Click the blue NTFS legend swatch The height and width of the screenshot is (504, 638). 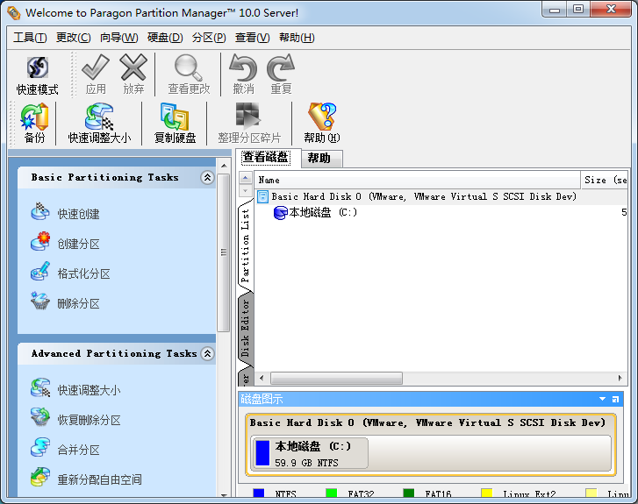259,493
